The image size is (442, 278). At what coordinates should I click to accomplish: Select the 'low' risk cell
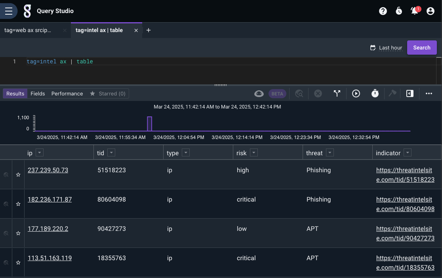[242, 229]
